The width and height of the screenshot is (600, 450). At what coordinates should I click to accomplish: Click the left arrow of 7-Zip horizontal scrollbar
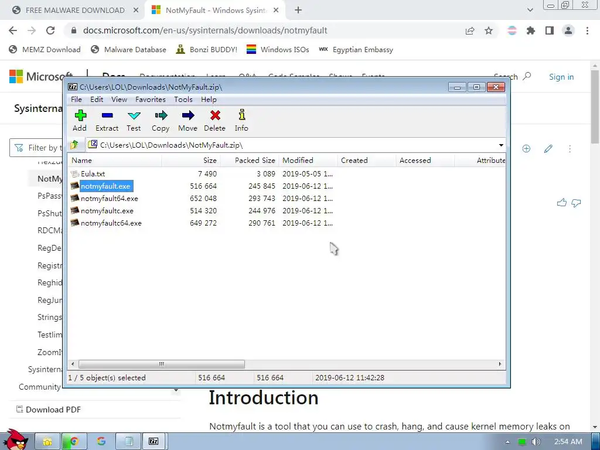tap(73, 364)
